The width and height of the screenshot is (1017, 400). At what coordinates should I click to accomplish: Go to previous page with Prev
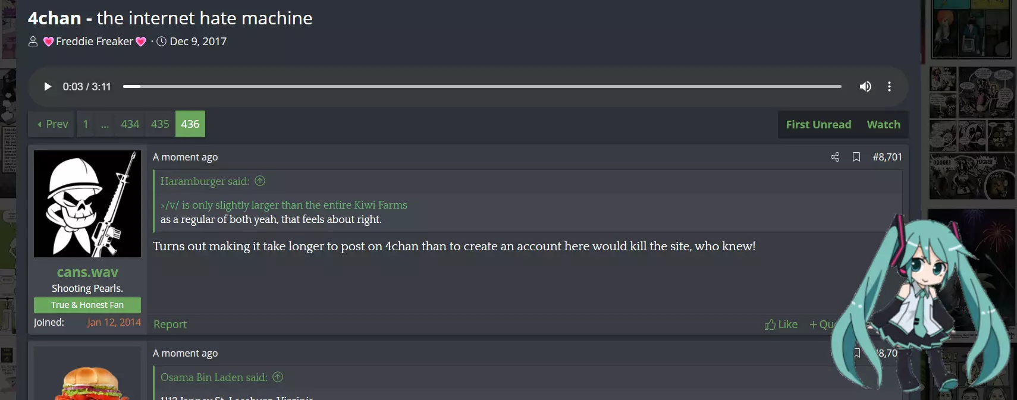click(52, 124)
